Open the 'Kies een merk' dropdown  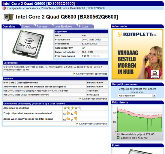pos(137,96)
